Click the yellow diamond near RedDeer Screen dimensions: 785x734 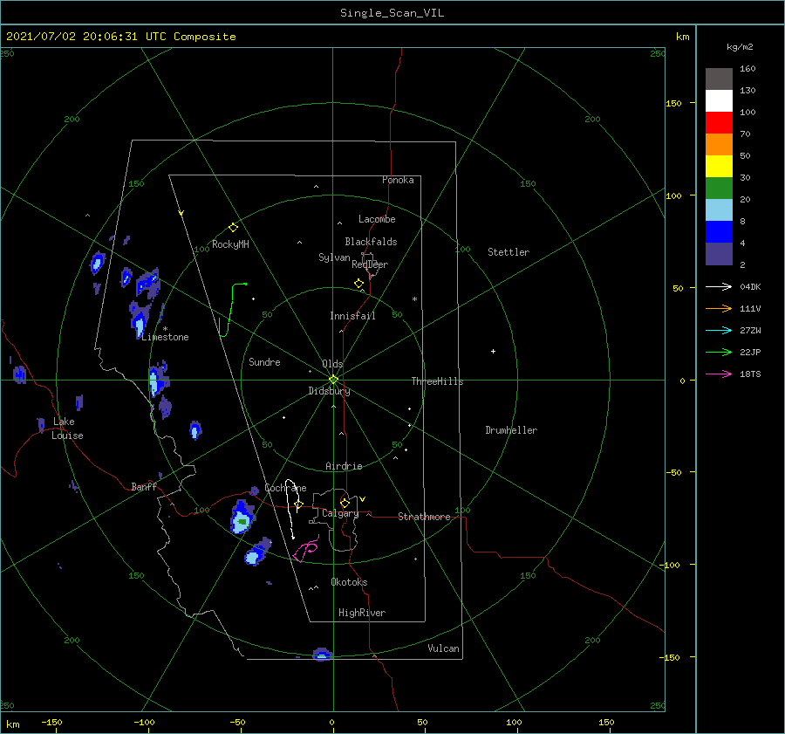coord(358,284)
